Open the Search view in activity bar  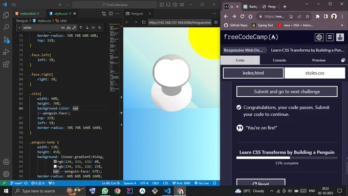pos(6,27)
